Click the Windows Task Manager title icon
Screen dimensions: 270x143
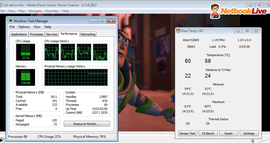[10, 21]
